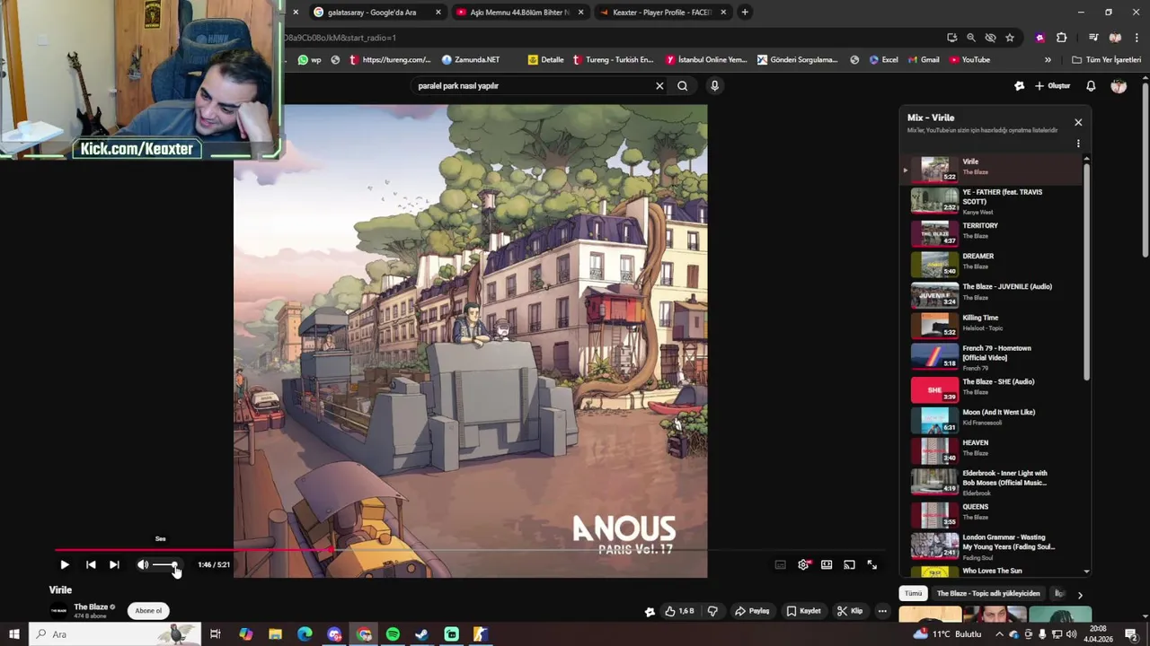Like the video showing 1,6 B likes
The width and height of the screenshot is (1150, 646).
679,611
